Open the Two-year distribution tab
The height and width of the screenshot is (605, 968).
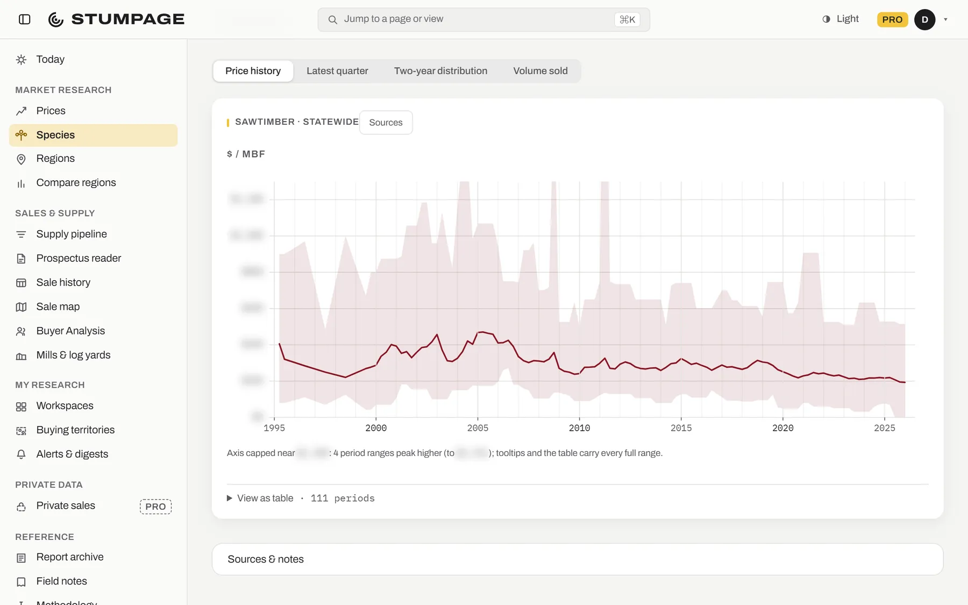440,71
